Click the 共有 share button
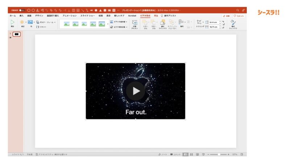Image resolution: width=290 pixels, height=163 pixels. 226,16
